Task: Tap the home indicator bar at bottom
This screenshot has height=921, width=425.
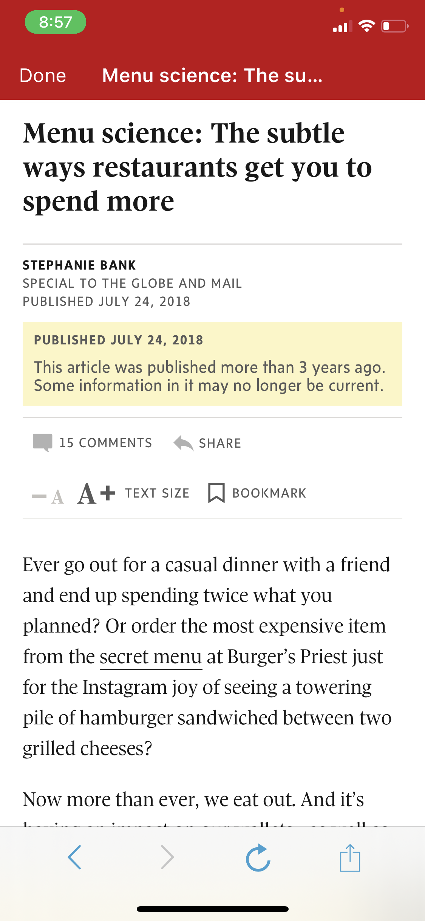Action: (x=213, y=909)
